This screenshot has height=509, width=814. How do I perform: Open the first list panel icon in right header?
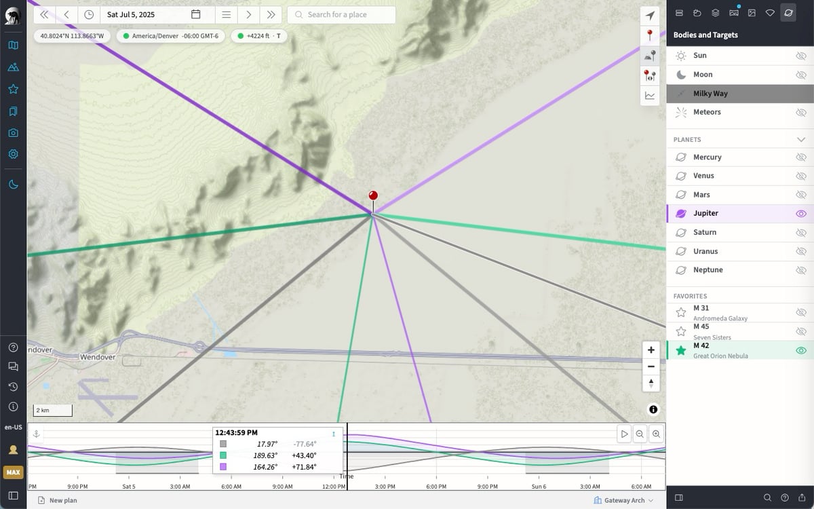(x=679, y=13)
